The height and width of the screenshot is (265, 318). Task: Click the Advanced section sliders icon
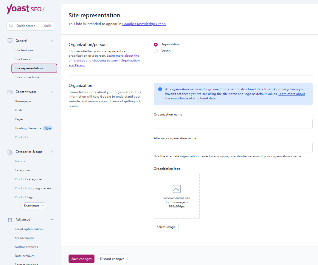coord(10,219)
